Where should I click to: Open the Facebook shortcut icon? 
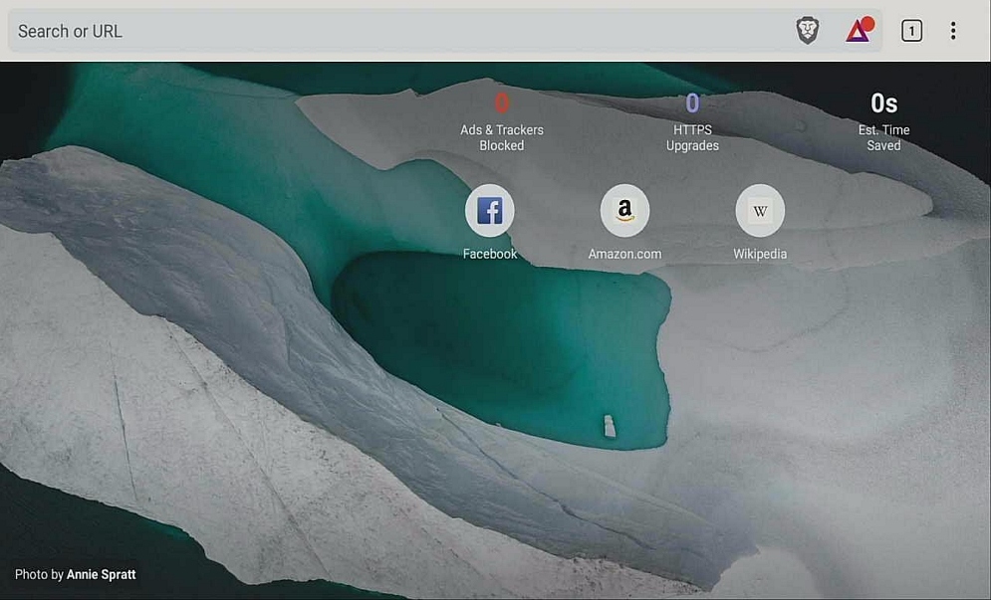(x=490, y=210)
